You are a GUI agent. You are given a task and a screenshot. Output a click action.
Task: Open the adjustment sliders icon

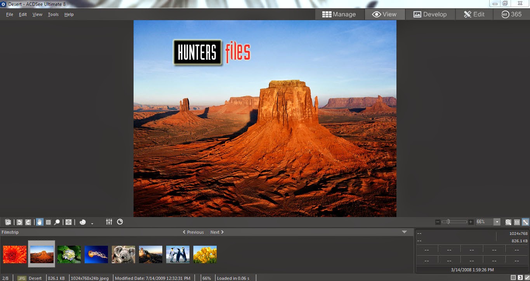109,222
